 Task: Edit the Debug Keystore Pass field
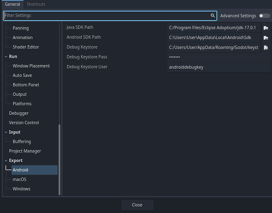point(218,57)
